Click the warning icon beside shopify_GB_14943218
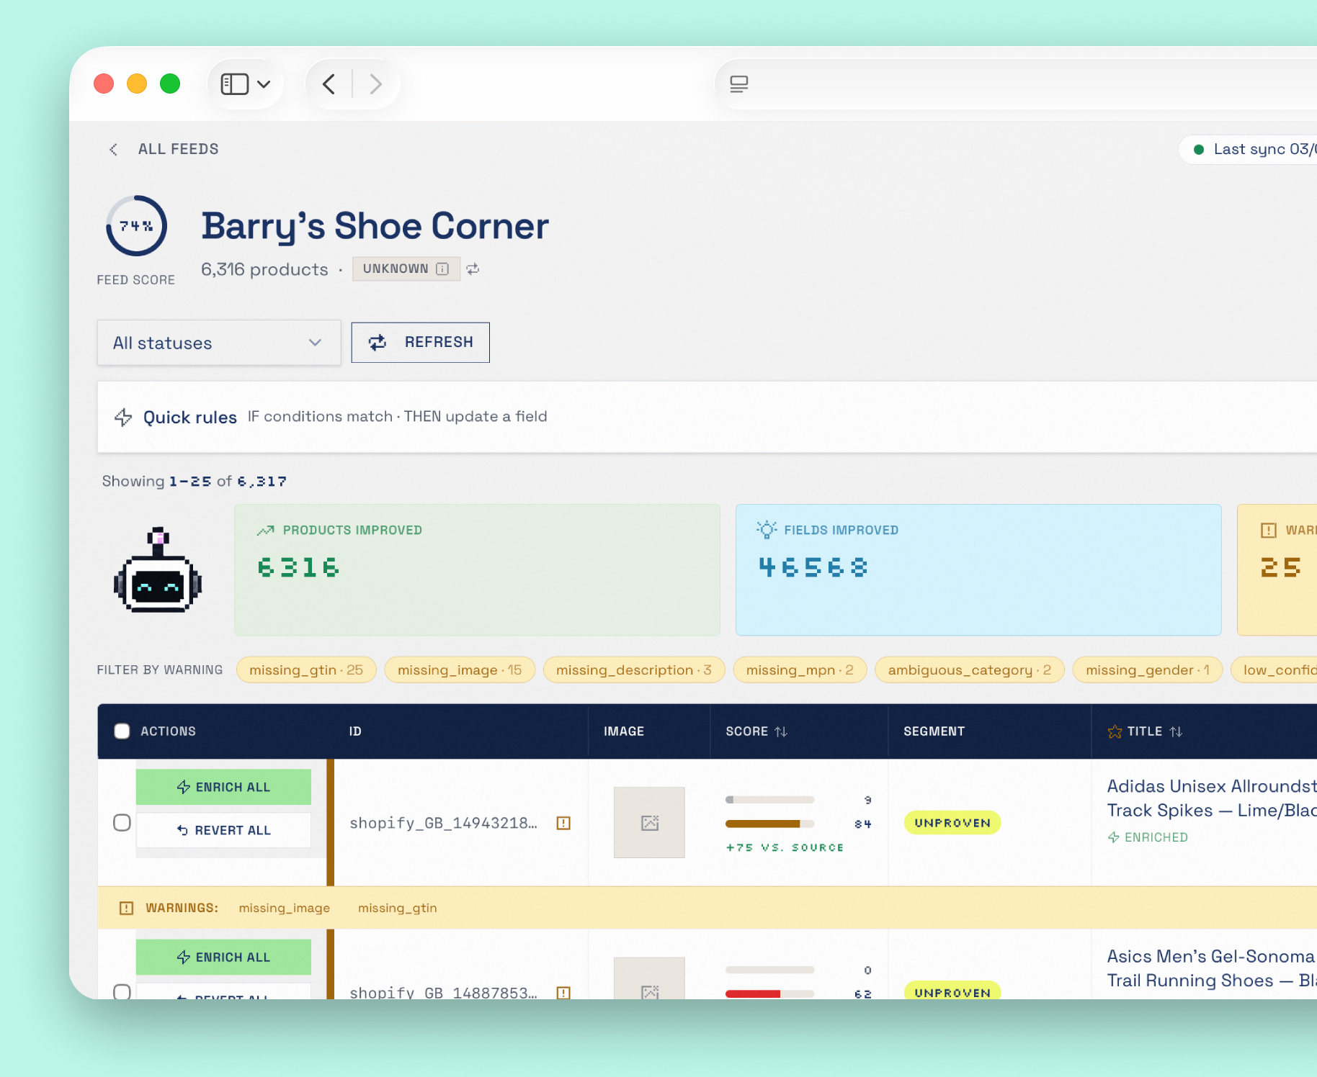This screenshot has height=1077, width=1317. coord(563,823)
